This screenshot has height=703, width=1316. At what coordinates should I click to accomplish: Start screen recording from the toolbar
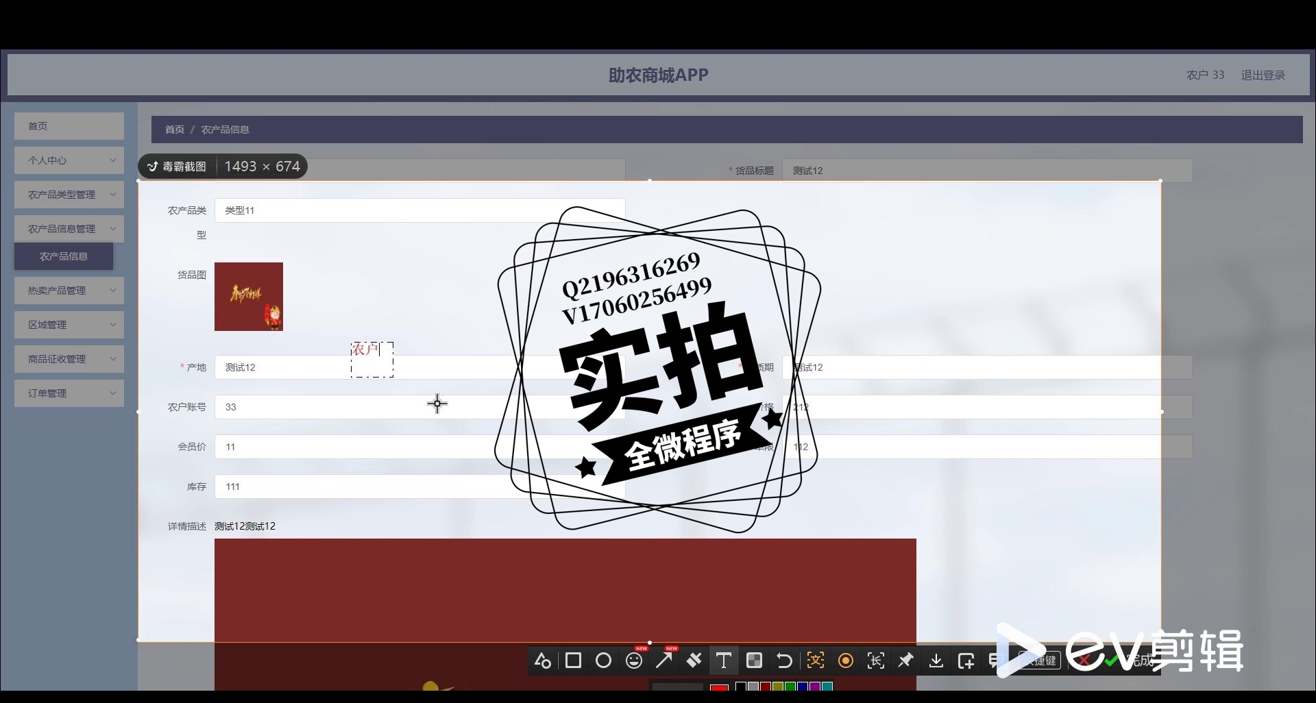(845, 661)
